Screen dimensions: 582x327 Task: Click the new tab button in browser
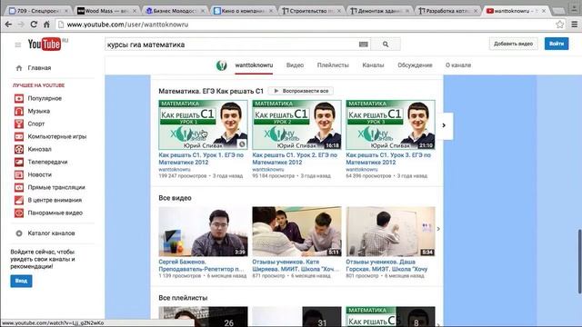click(558, 11)
